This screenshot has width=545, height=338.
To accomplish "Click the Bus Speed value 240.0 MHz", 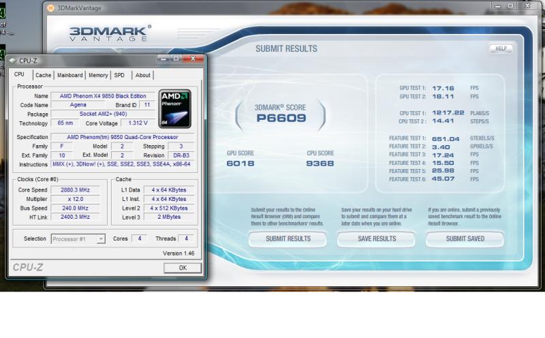I will click(x=75, y=208).
